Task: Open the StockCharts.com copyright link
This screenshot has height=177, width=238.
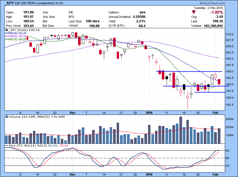Action: point(212,3)
